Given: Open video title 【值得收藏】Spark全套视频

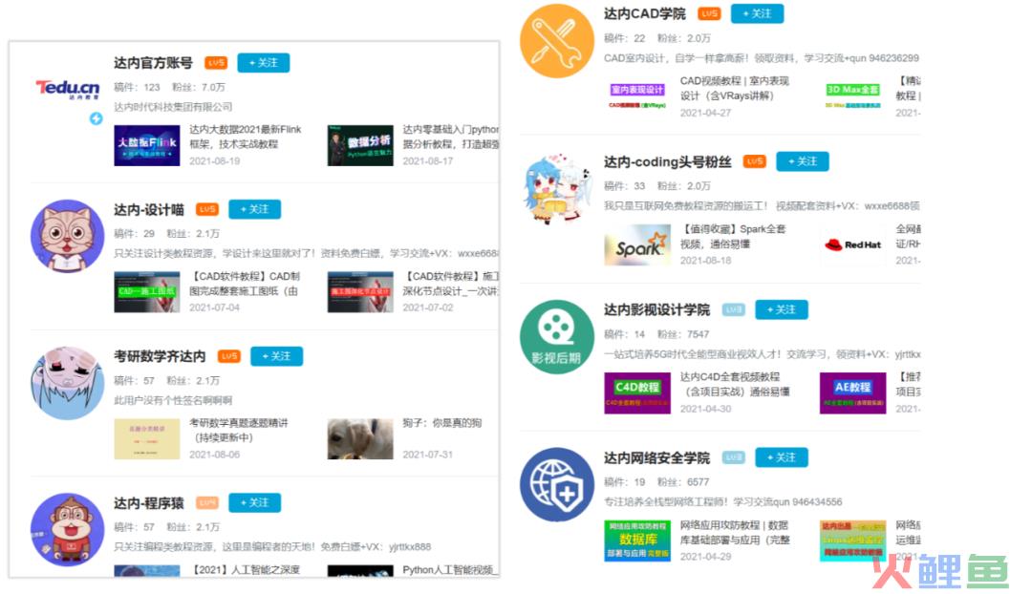Looking at the screenshot, I should pyautogui.click(x=733, y=236).
